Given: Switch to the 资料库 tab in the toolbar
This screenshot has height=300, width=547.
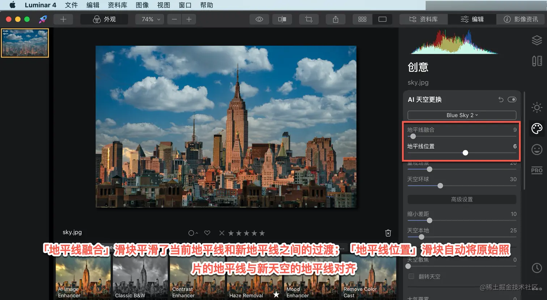Looking at the screenshot, I should point(424,19).
